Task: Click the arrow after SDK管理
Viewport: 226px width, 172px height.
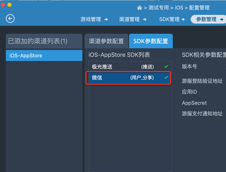Action: [183, 19]
